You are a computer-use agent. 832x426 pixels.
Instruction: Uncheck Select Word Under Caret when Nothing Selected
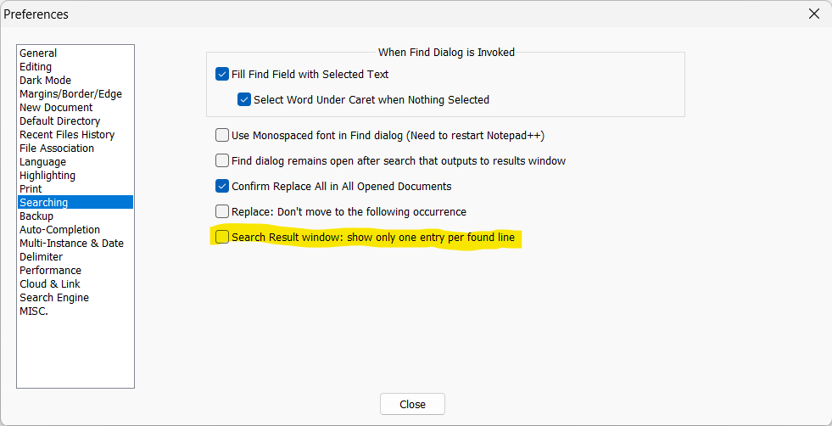244,99
